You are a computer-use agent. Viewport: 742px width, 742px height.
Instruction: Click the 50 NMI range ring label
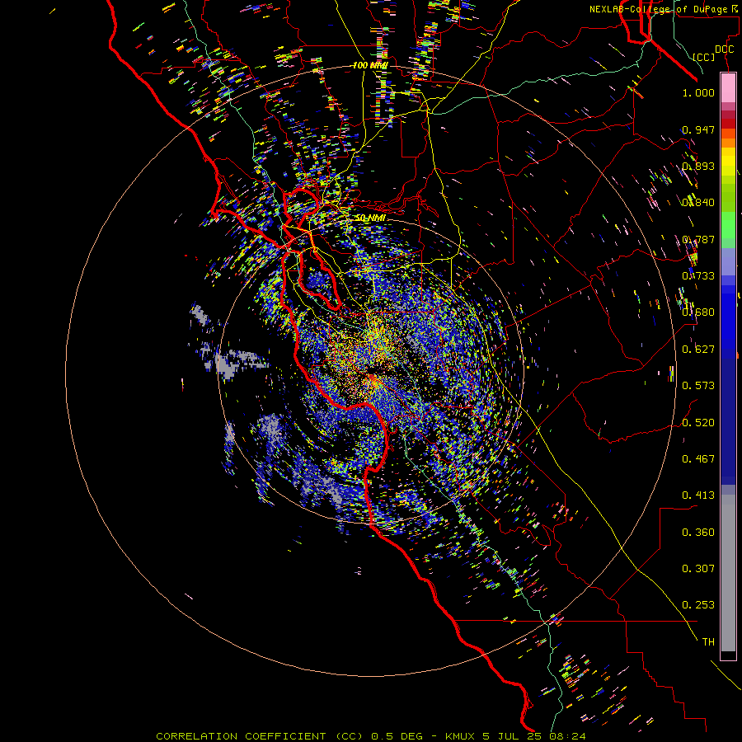pos(370,218)
